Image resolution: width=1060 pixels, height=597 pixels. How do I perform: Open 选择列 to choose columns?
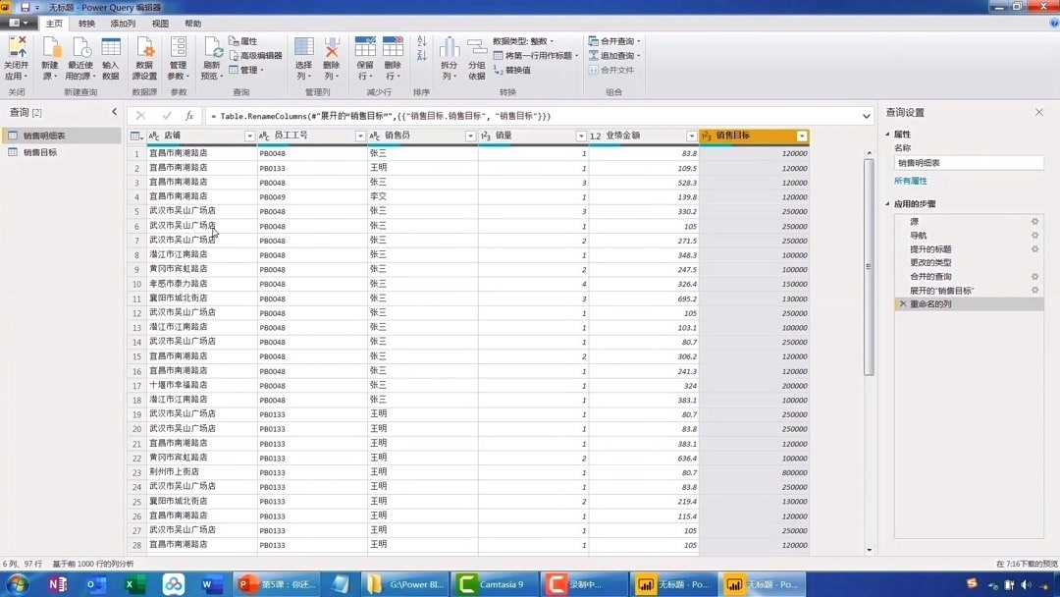pyautogui.click(x=302, y=57)
